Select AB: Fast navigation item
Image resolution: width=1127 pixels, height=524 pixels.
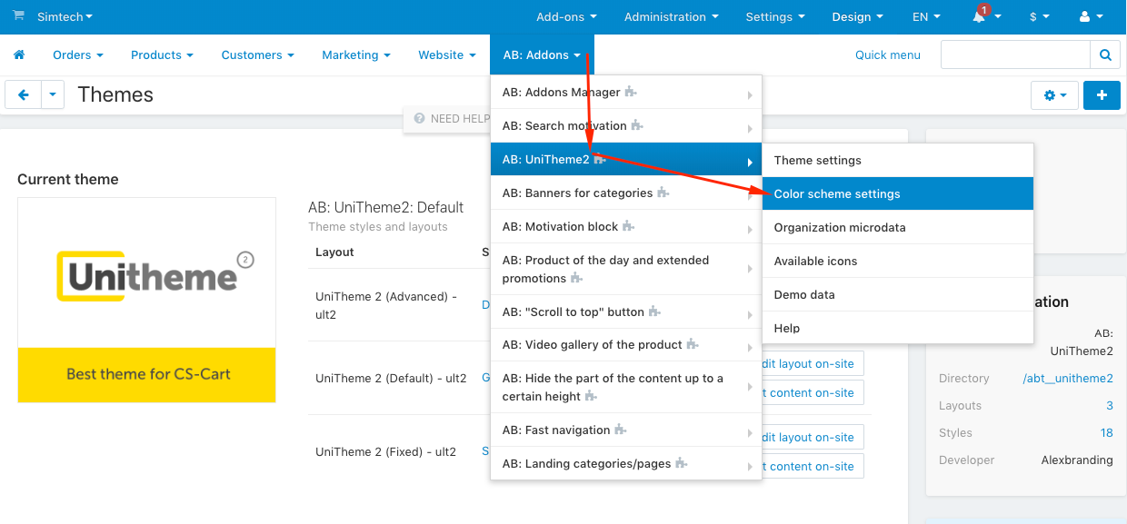626,430
